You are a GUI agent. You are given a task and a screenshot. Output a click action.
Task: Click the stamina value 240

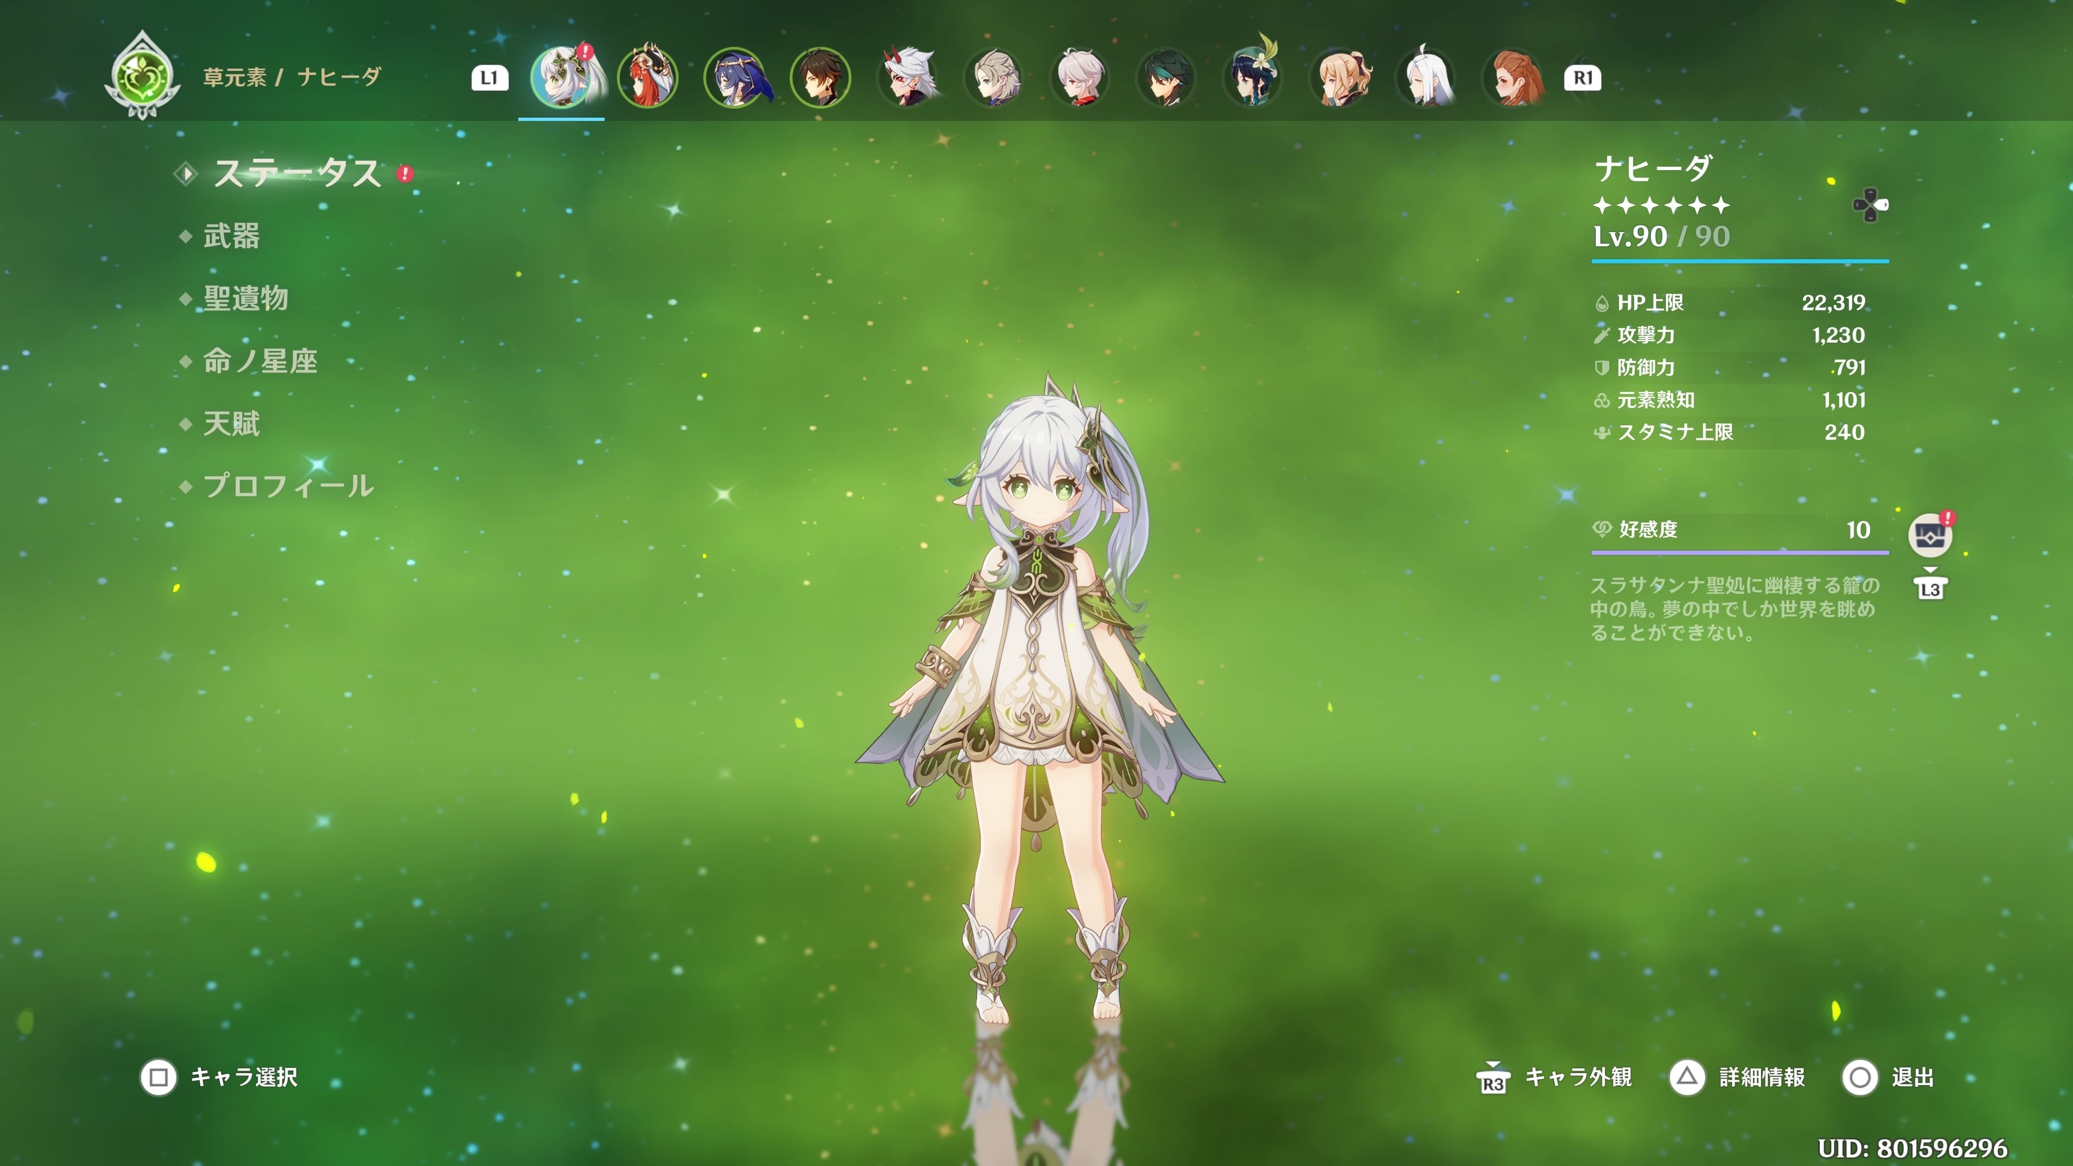1845,433
